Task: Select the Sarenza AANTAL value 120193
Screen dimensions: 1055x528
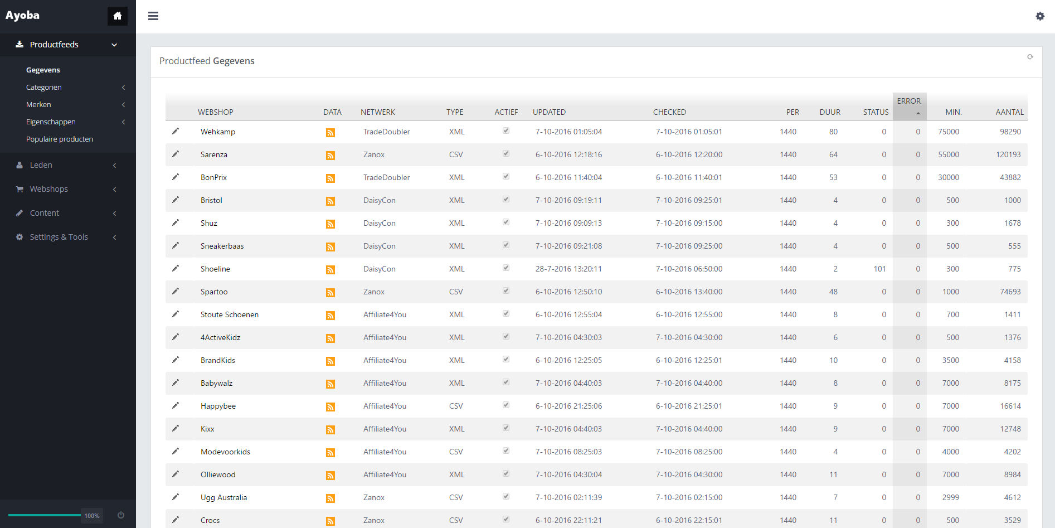Action: pos(1008,154)
